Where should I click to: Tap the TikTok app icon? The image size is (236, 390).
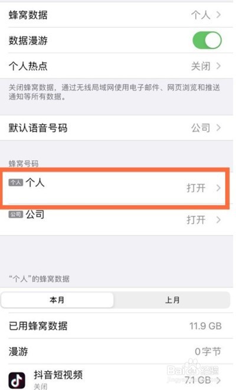[17, 381]
